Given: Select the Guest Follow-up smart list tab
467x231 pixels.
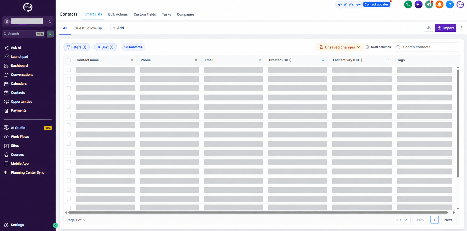Looking at the screenshot, I should 90,28.
